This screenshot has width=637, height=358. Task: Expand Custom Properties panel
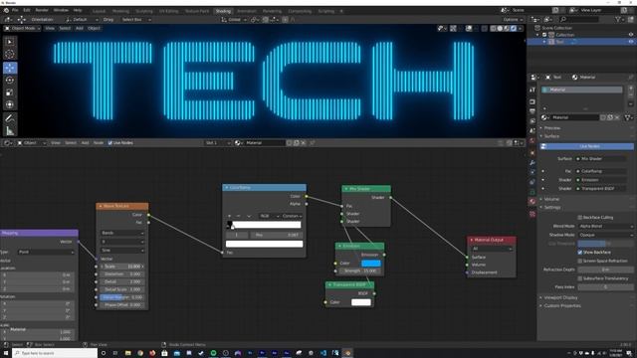click(x=562, y=305)
